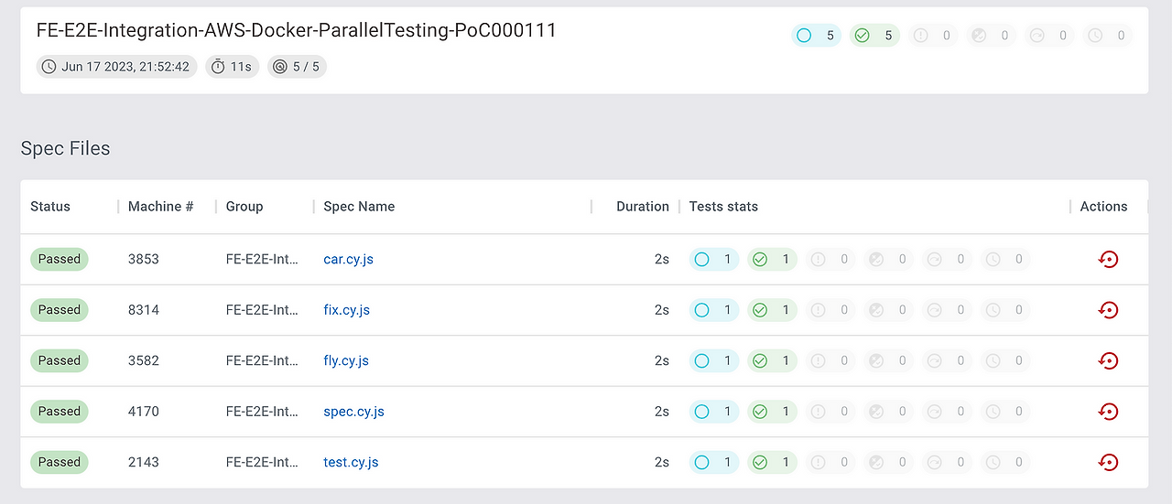Sort by the Duration column header

pyautogui.click(x=642, y=207)
